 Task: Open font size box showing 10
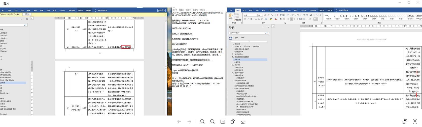pos(260,15)
